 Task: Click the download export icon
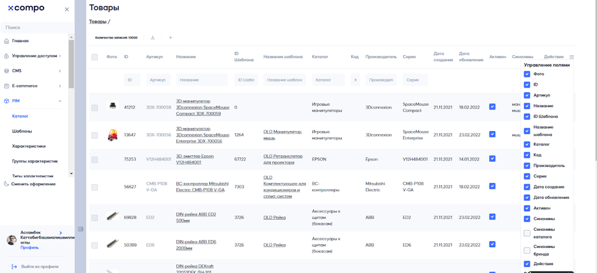point(153,37)
